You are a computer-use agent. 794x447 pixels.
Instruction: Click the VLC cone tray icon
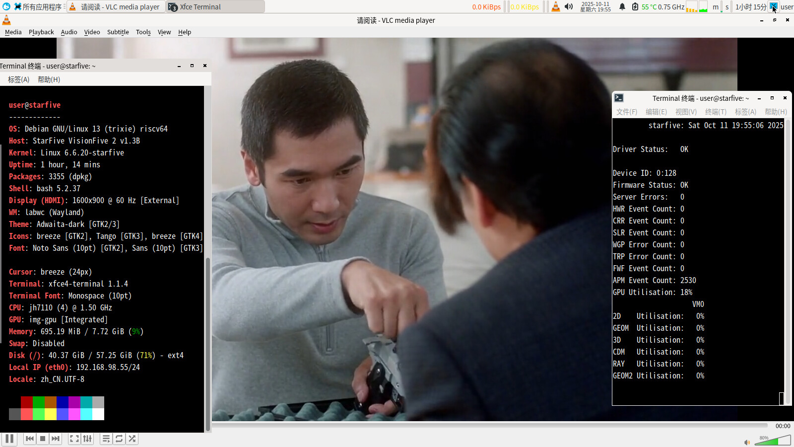556,7
